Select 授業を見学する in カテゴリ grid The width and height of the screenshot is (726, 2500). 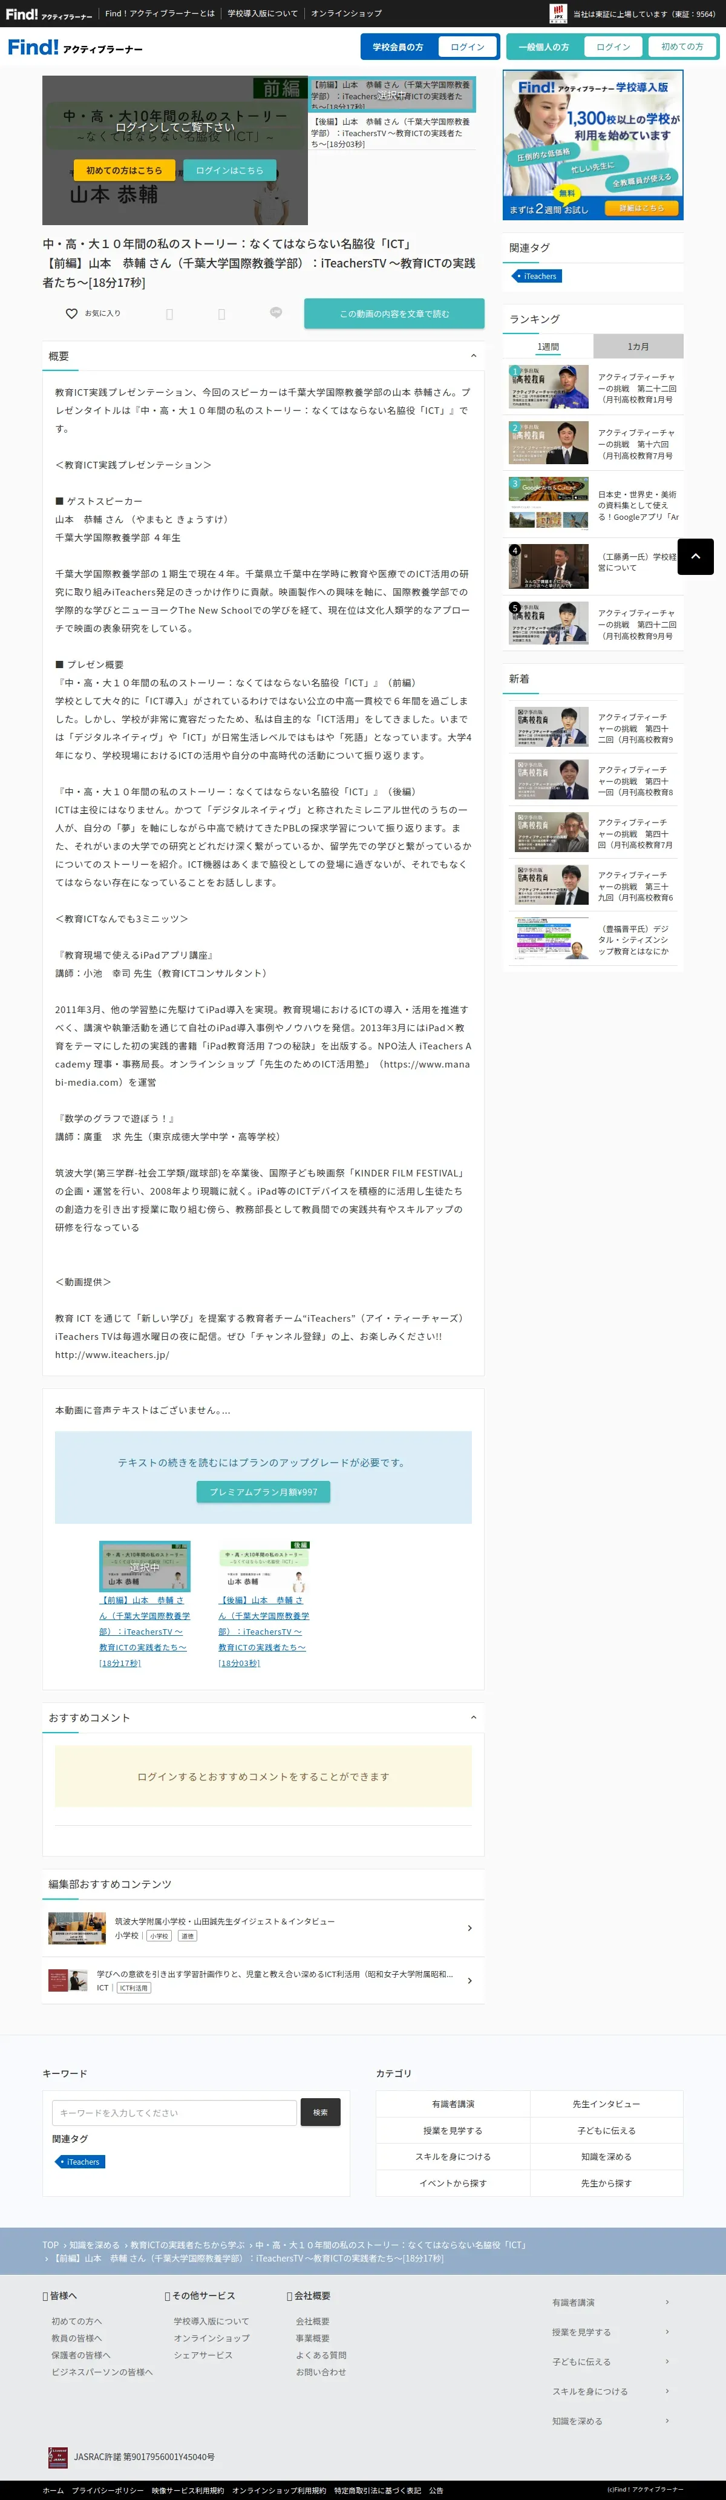point(453,2130)
